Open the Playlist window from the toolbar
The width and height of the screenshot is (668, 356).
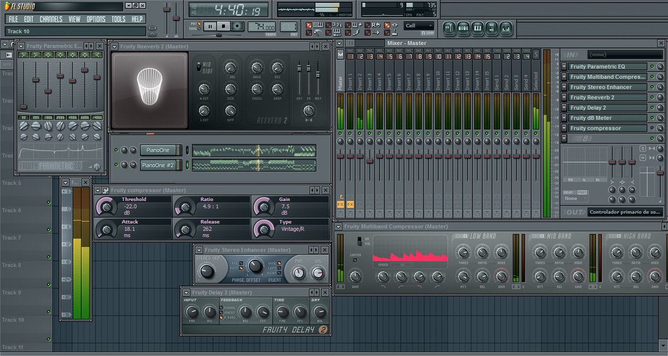449,27
